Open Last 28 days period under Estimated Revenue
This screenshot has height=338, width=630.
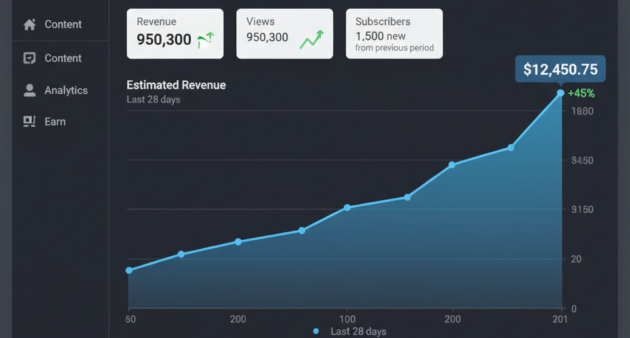pos(153,99)
